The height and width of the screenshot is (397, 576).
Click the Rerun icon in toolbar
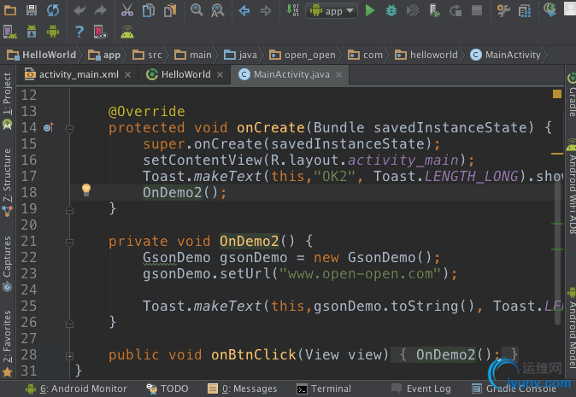(x=456, y=10)
